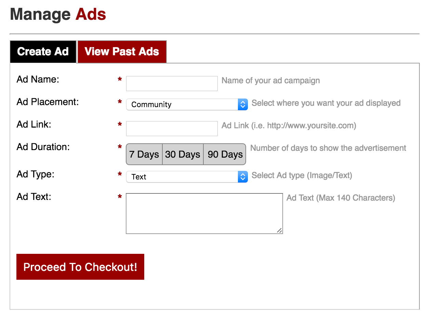Click the Ad Placement label
The image size is (430, 320).
(x=48, y=102)
